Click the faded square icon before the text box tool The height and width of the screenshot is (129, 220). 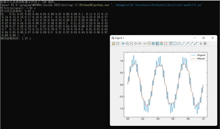(x=166, y=44)
